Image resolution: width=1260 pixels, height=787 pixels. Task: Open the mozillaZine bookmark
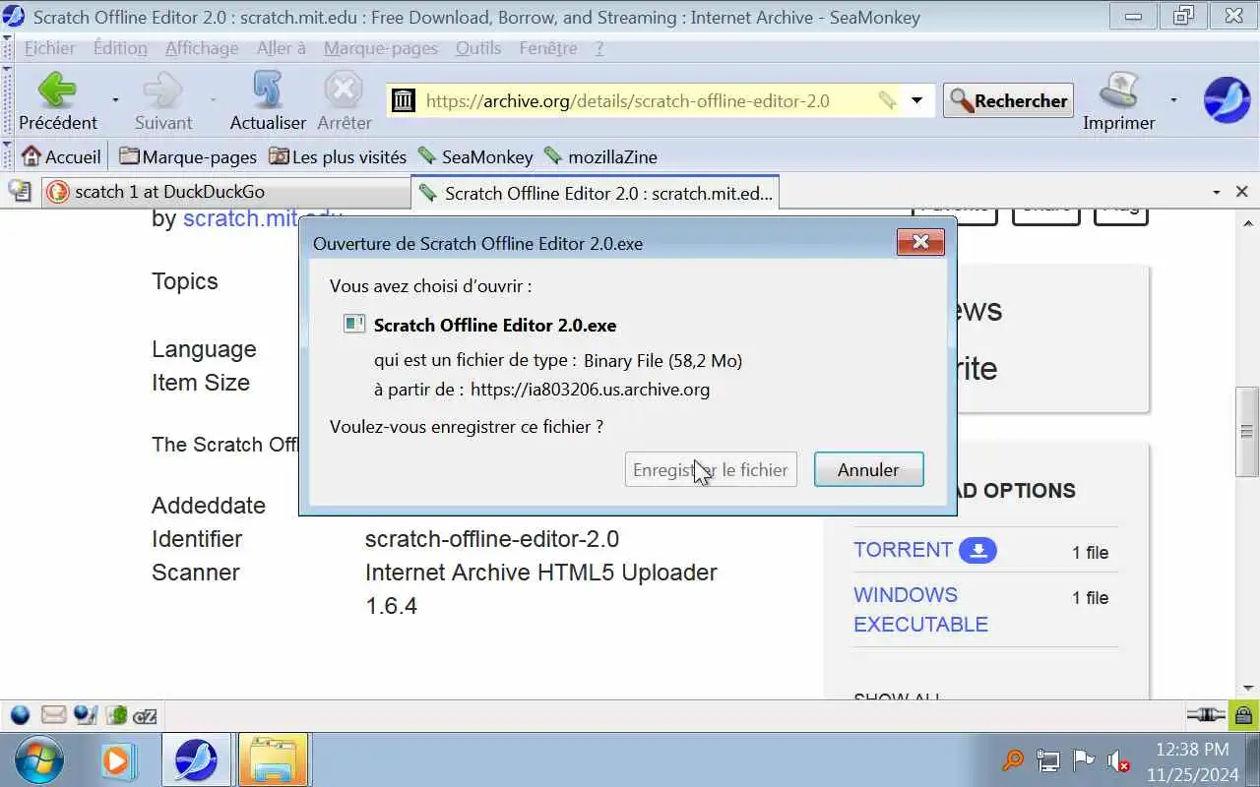[600, 156]
